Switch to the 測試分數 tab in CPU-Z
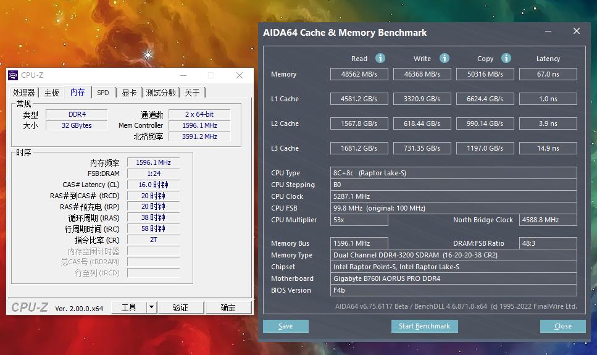 click(x=161, y=93)
